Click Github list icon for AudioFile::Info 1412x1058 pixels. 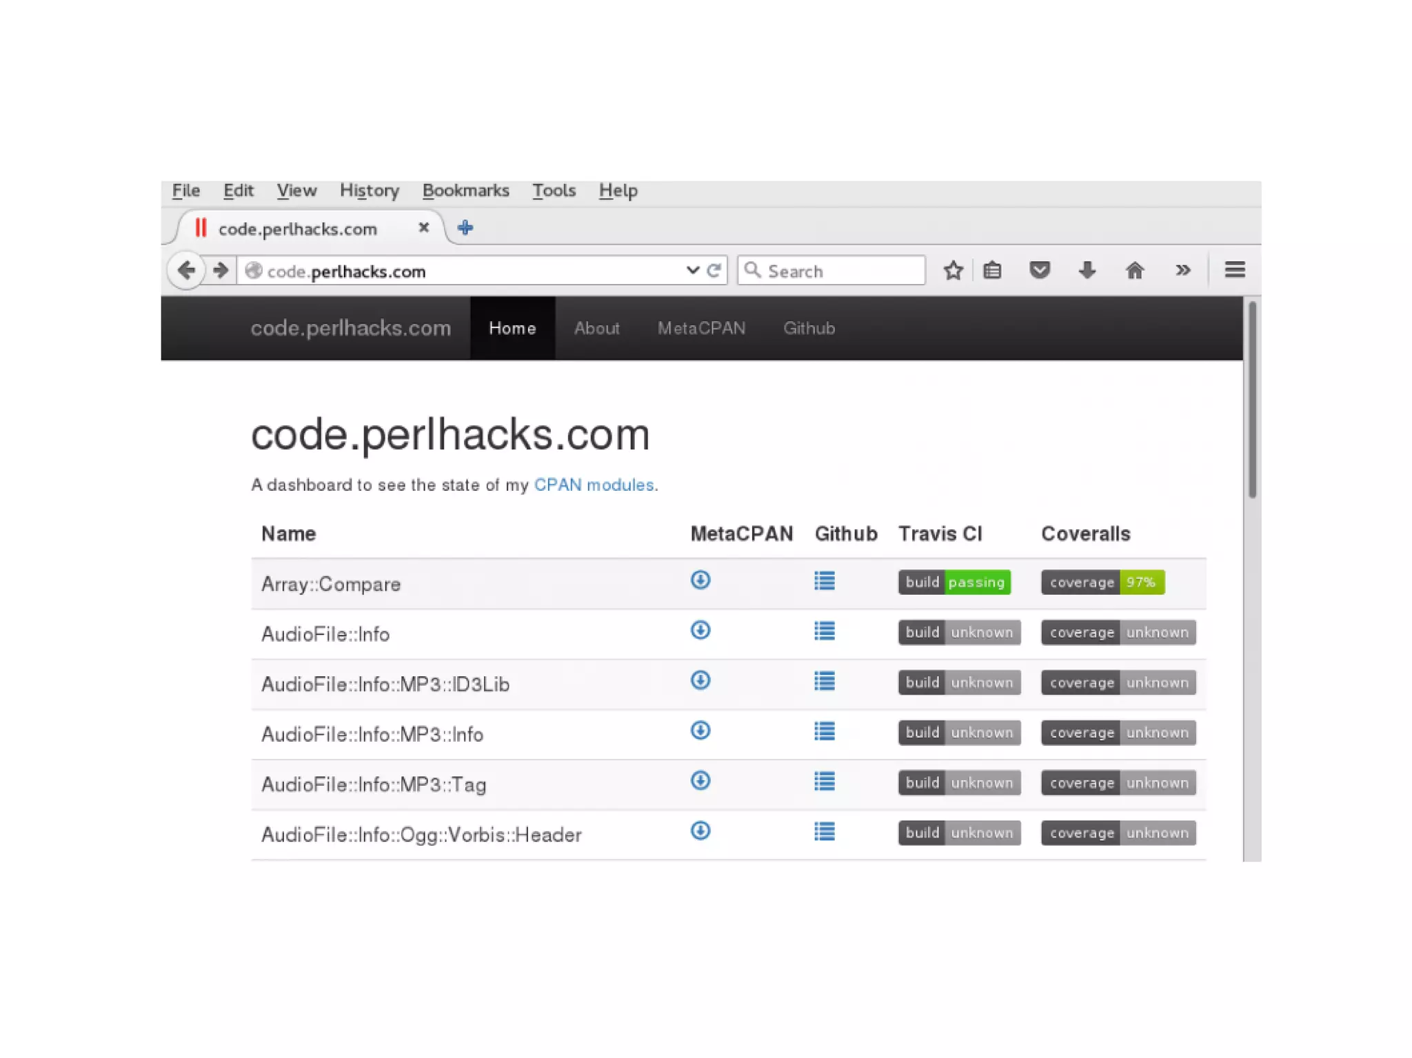(824, 631)
